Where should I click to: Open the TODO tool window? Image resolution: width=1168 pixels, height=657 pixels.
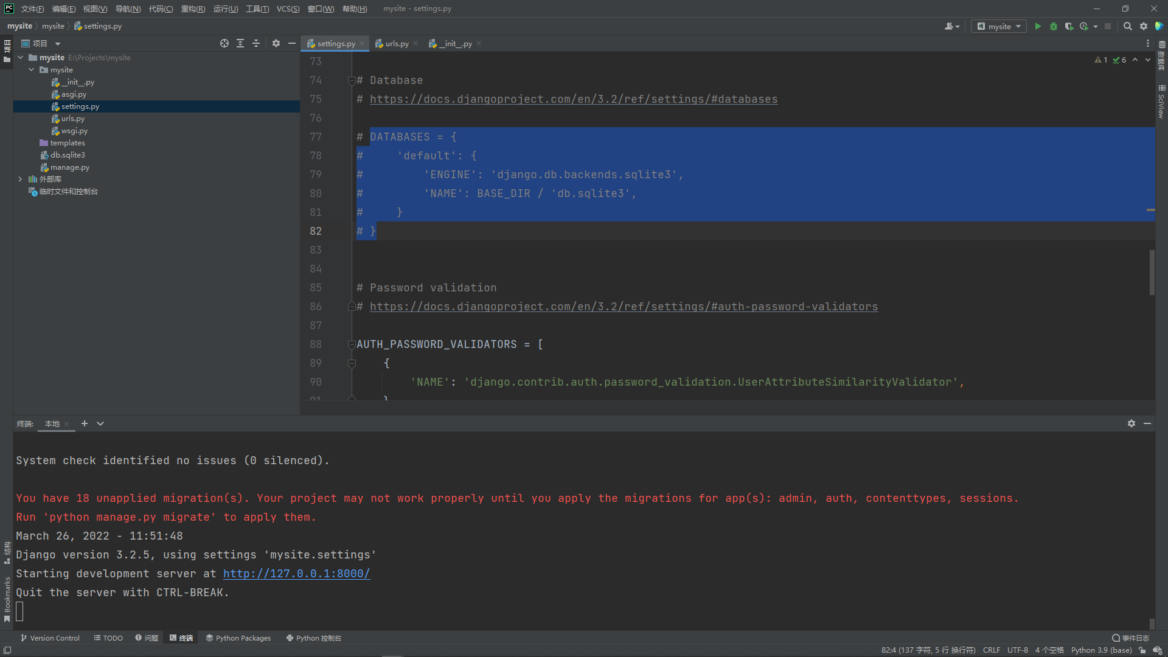point(108,638)
